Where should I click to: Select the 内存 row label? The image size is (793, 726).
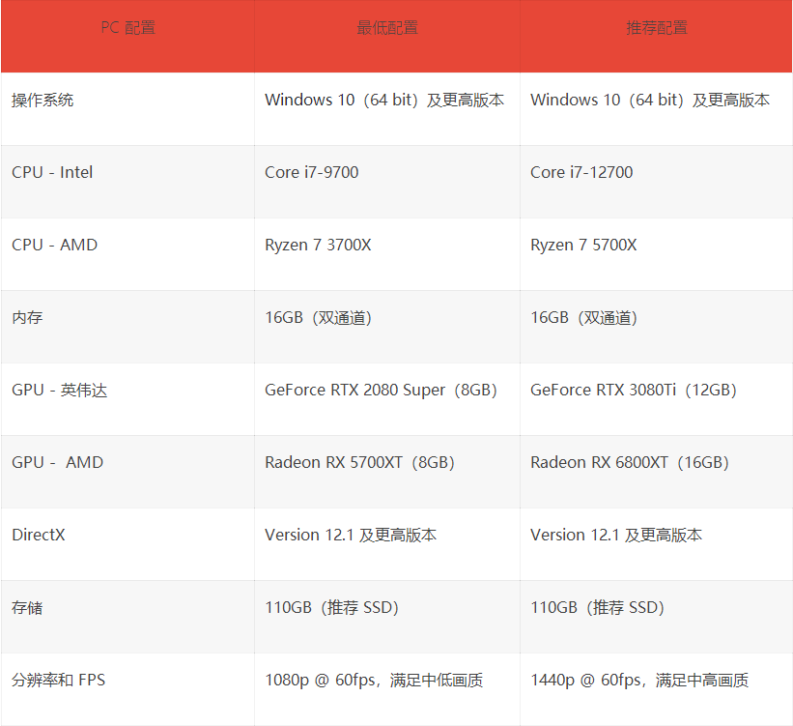point(27,317)
